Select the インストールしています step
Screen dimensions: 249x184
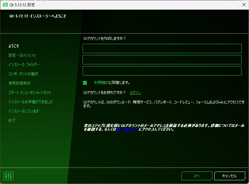[x=24, y=111]
